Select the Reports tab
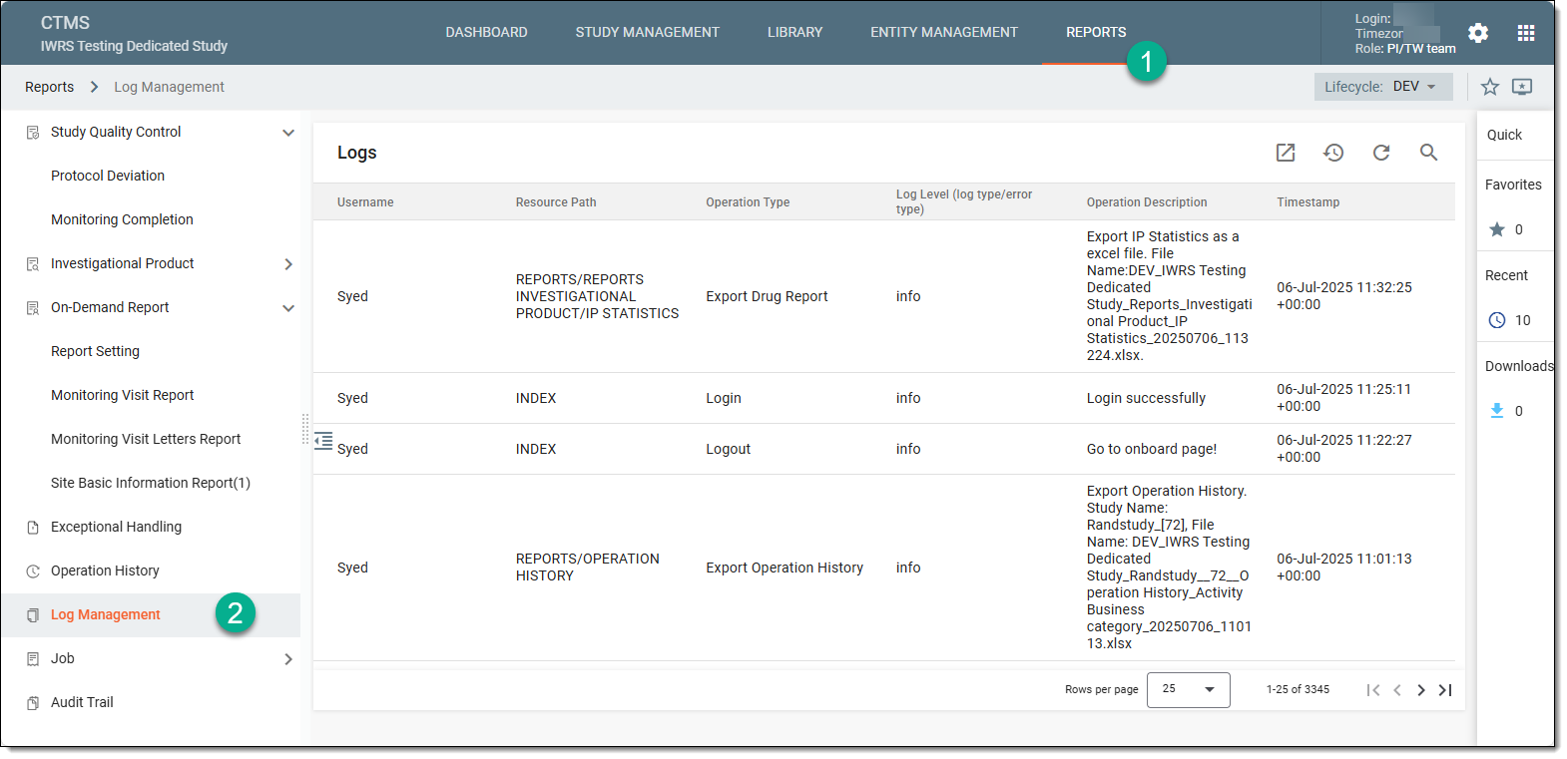This screenshot has width=1567, height=759. (x=1096, y=32)
